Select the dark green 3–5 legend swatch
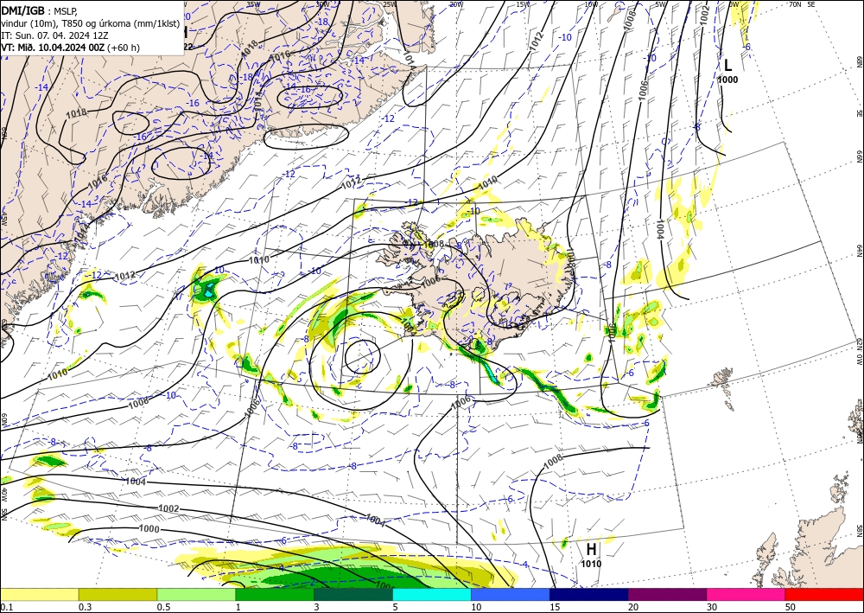This screenshot has width=864, height=613. click(353, 594)
